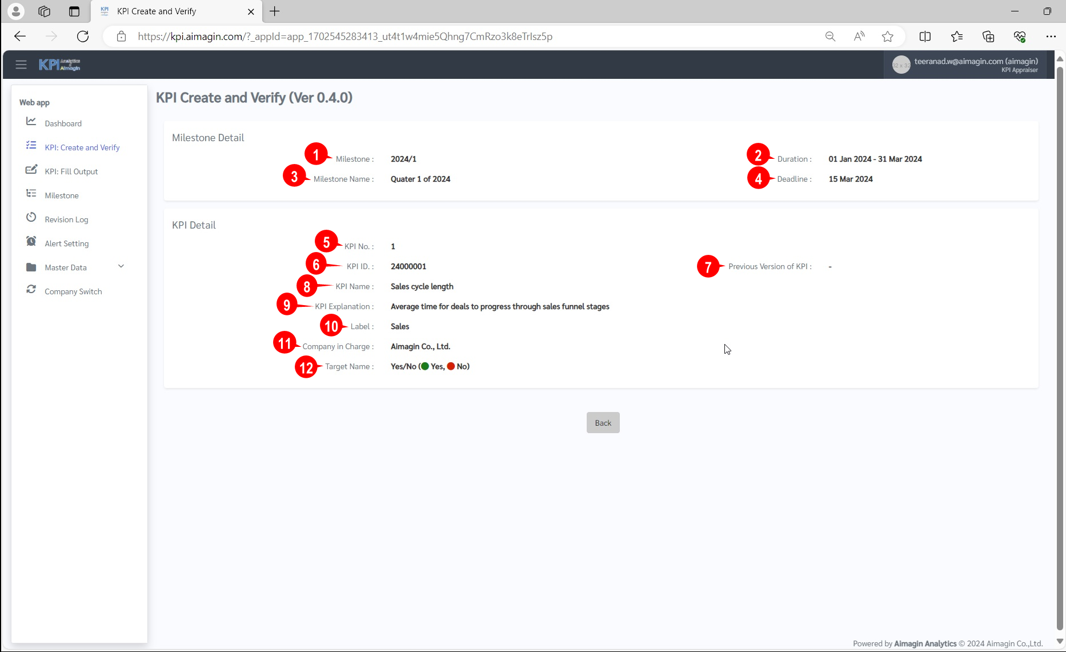Click the Master Data folder icon

click(x=31, y=267)
